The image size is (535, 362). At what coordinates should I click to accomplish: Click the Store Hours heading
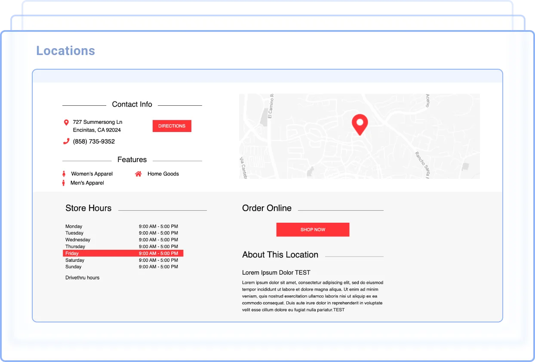point(88,208)
